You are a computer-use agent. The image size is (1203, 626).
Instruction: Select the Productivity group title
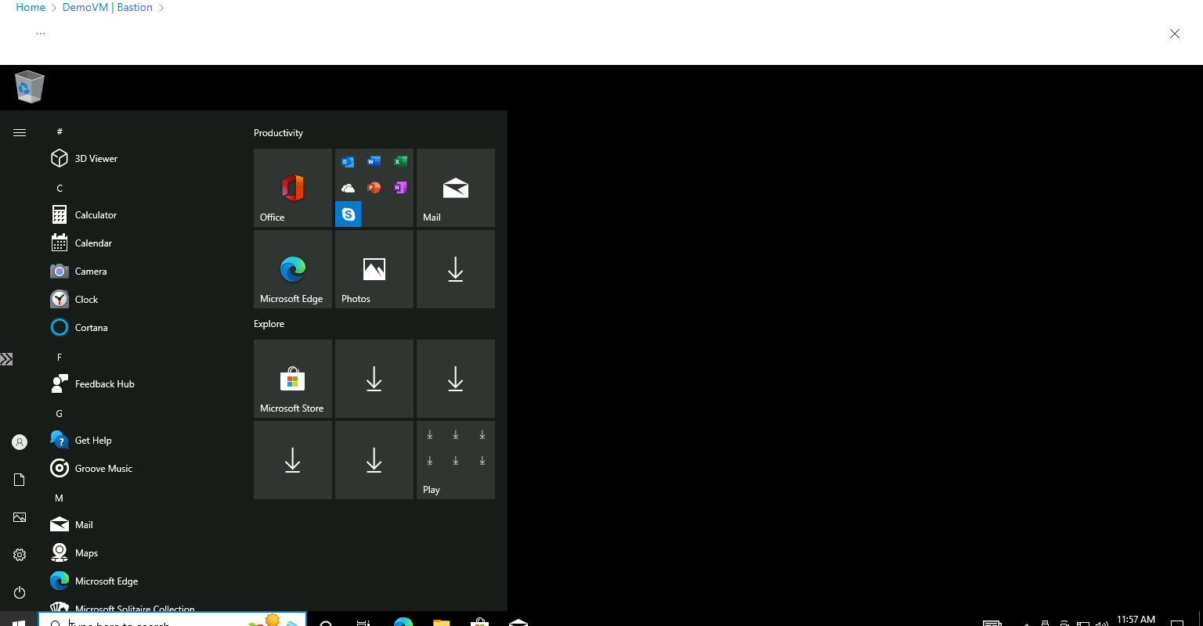click(278, 133)
